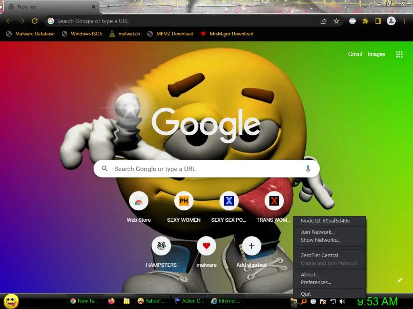Open the MEMZ Download bookmark
The width and height of the screenshot is (413, 309).
coord(171,34)
